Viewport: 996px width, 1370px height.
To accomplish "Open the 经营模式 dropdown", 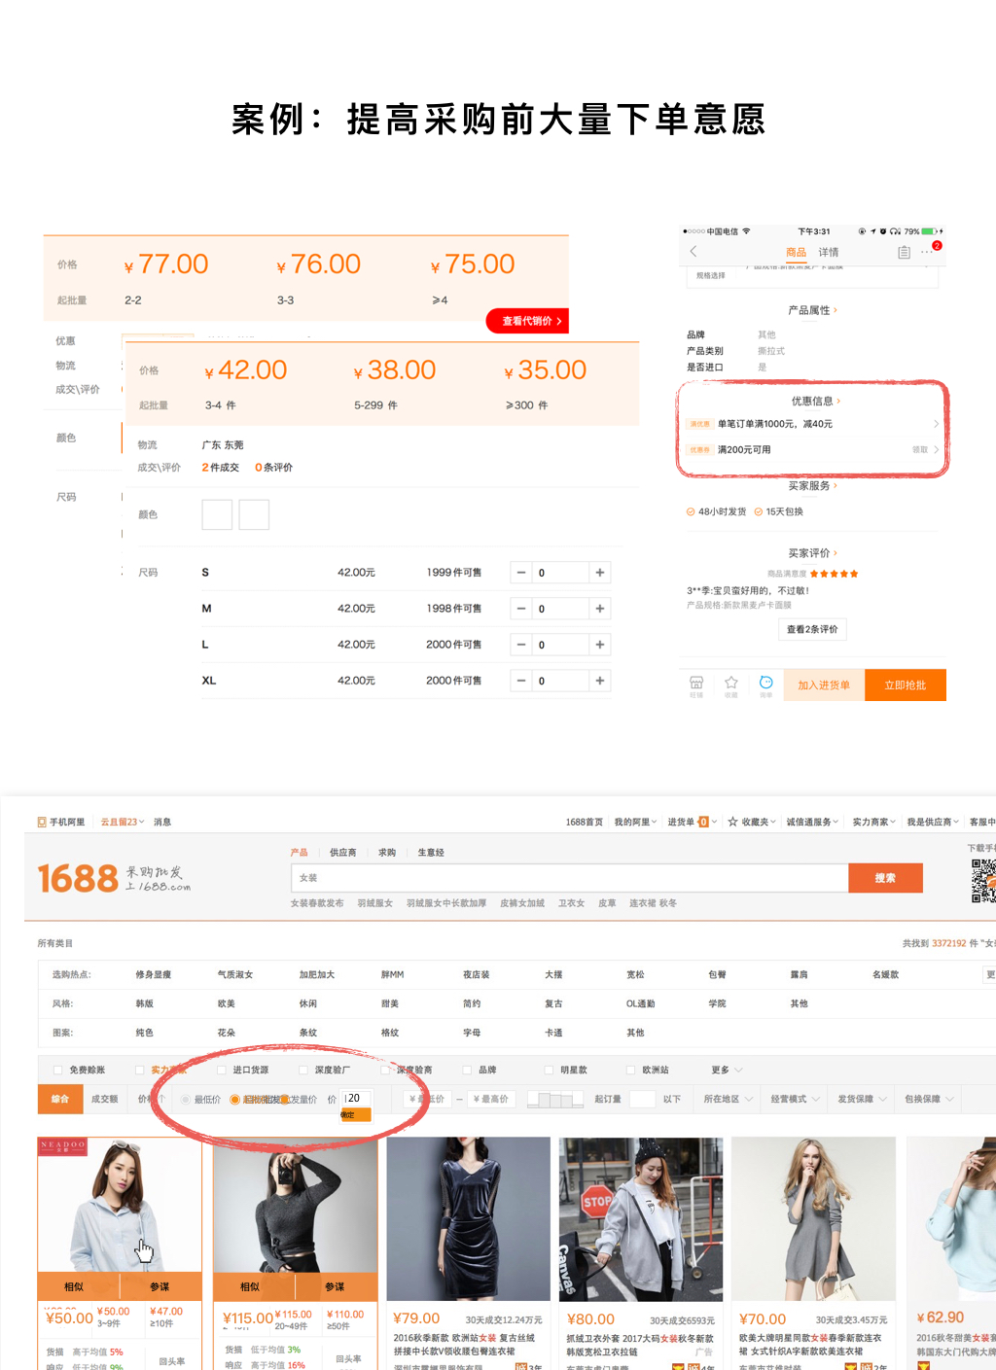I will pyautogui.click(x=795, y=1099).
